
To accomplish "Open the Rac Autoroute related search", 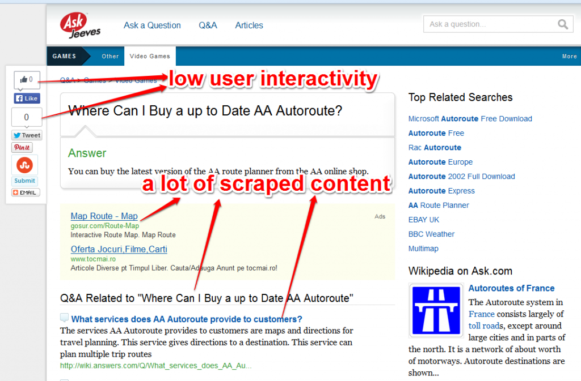I will [435, 147].
